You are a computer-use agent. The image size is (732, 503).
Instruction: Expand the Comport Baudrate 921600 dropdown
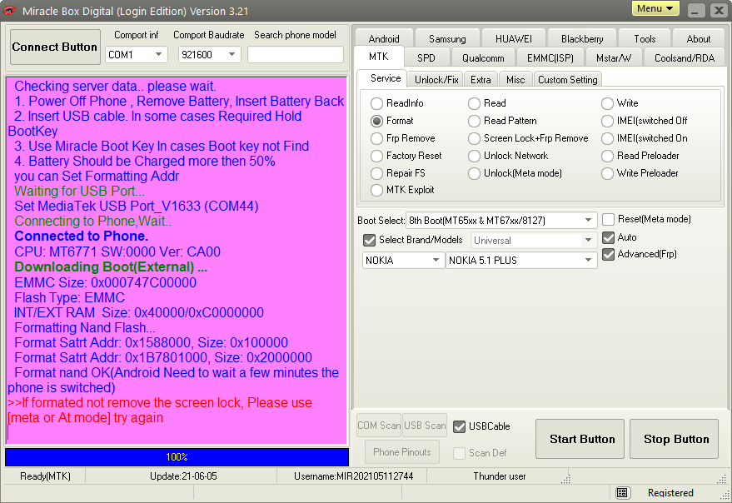[210, 55]
